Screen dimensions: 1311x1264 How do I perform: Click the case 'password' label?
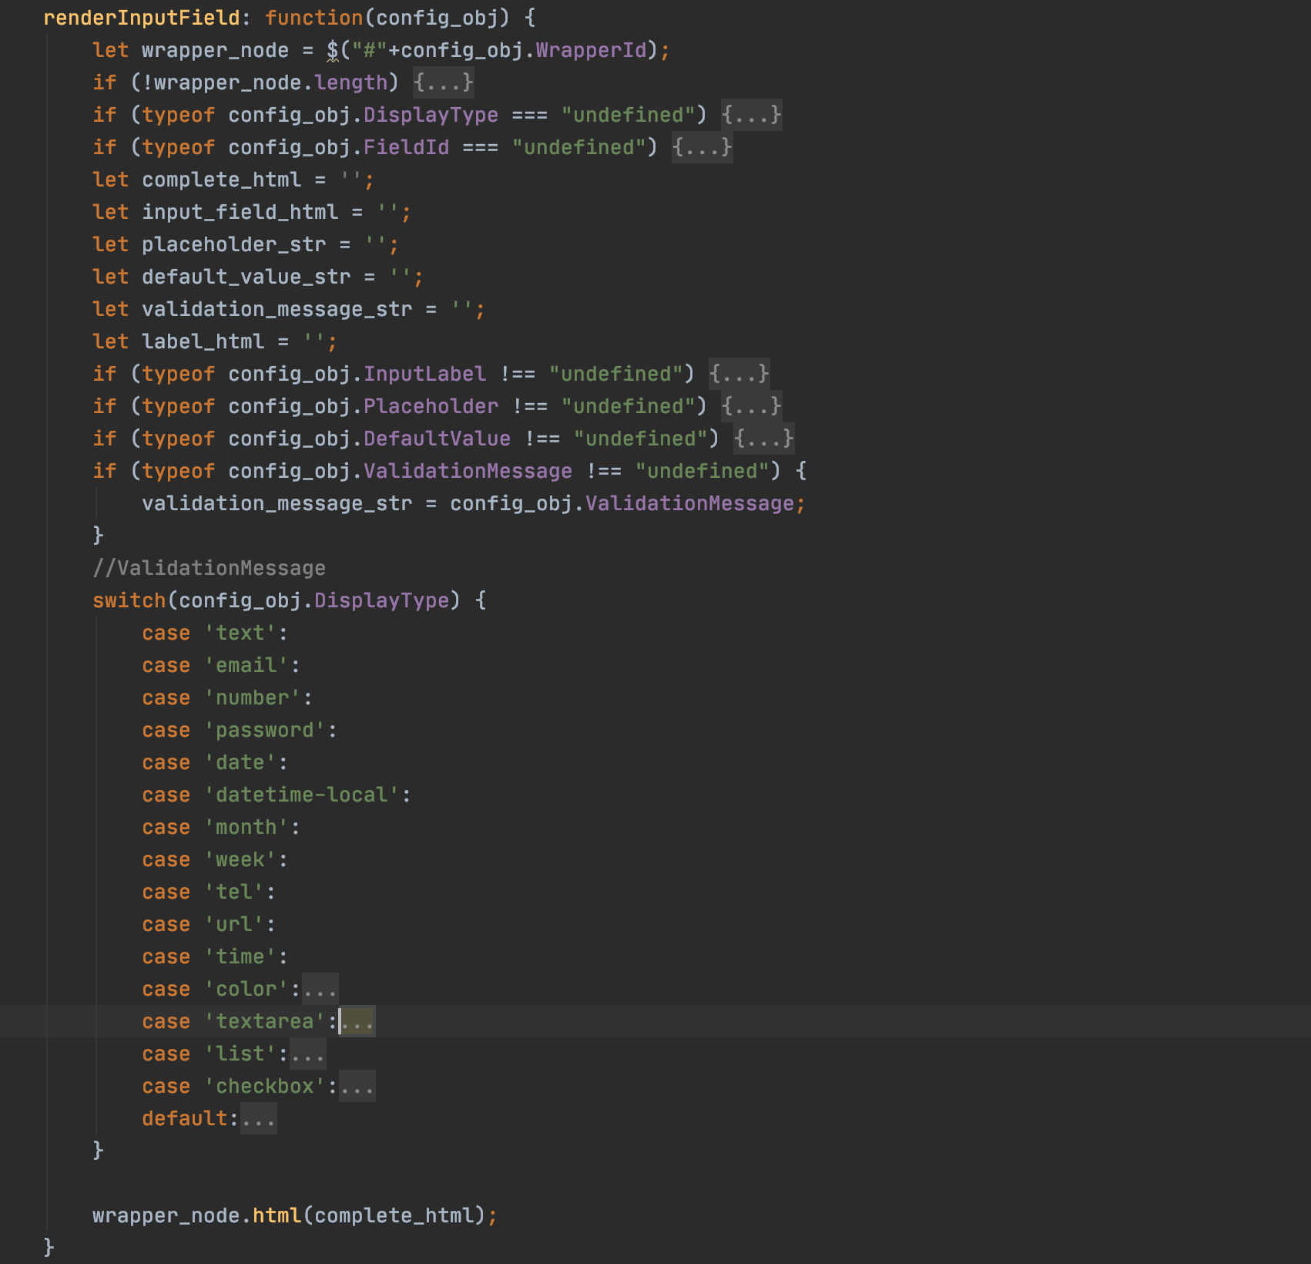coord(239,730)
